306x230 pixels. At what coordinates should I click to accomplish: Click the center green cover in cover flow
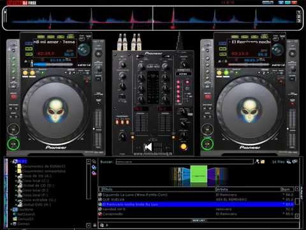(x=199, y=174)
